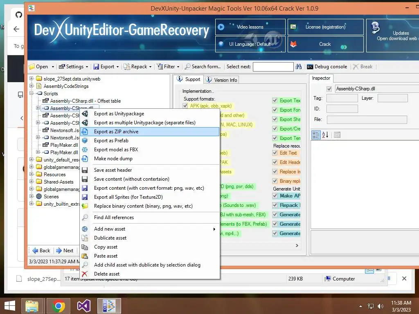Open Video lessons button

tap(250, 27)
